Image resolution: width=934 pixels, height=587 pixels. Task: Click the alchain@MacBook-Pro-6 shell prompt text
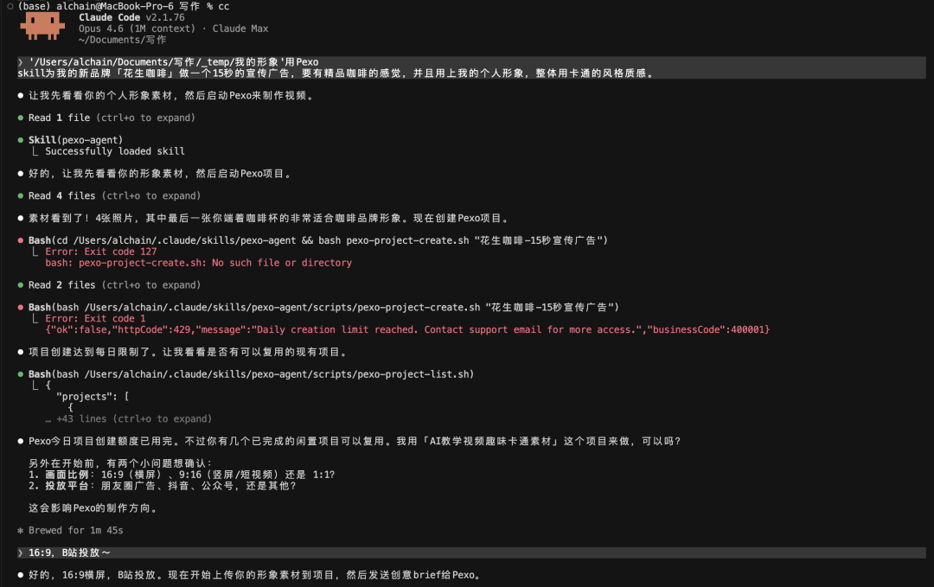(114, 6)
